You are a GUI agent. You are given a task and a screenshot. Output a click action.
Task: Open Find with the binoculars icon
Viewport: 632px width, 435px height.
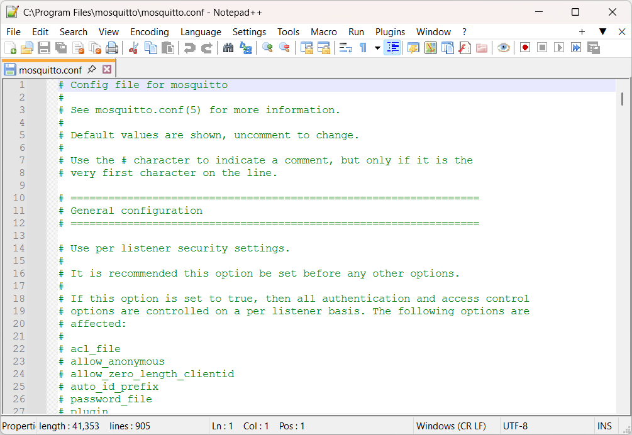click(x=228, y=48)
